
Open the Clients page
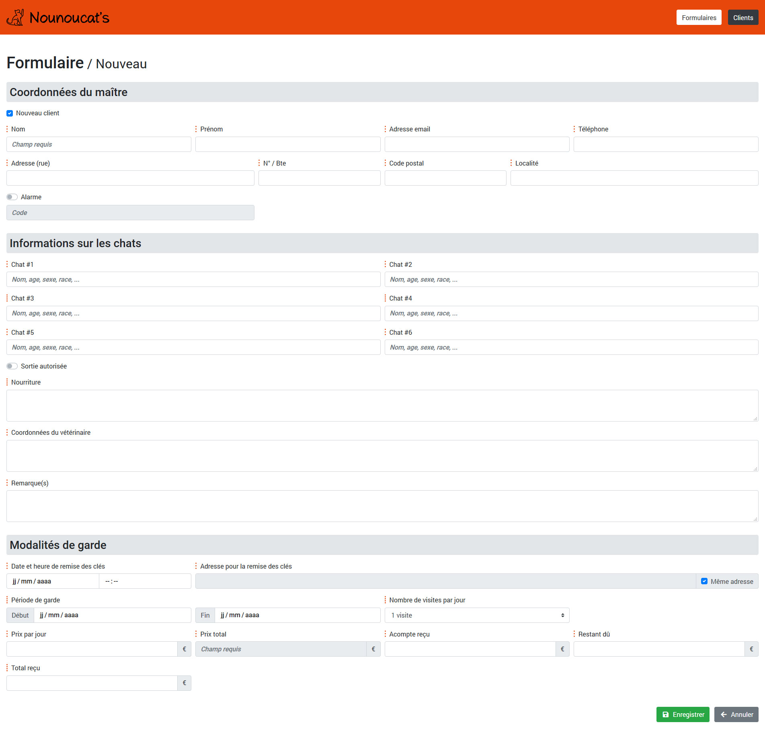tap(743, 17)
